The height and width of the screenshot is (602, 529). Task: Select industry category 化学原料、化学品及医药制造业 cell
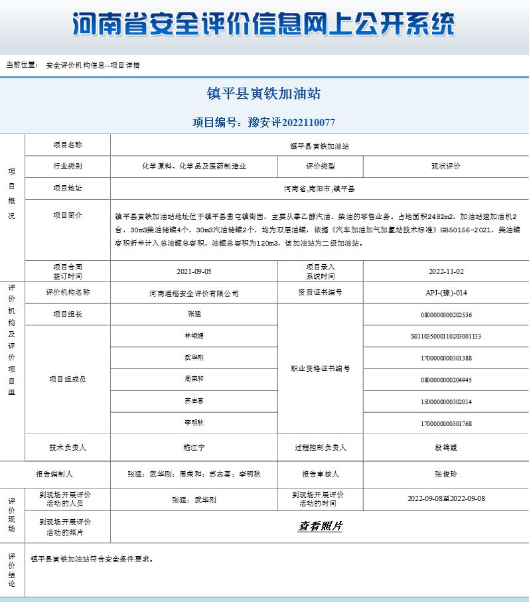(x=194, y=166)
